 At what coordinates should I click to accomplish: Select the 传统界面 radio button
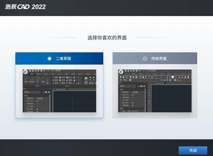coord(145,59)
